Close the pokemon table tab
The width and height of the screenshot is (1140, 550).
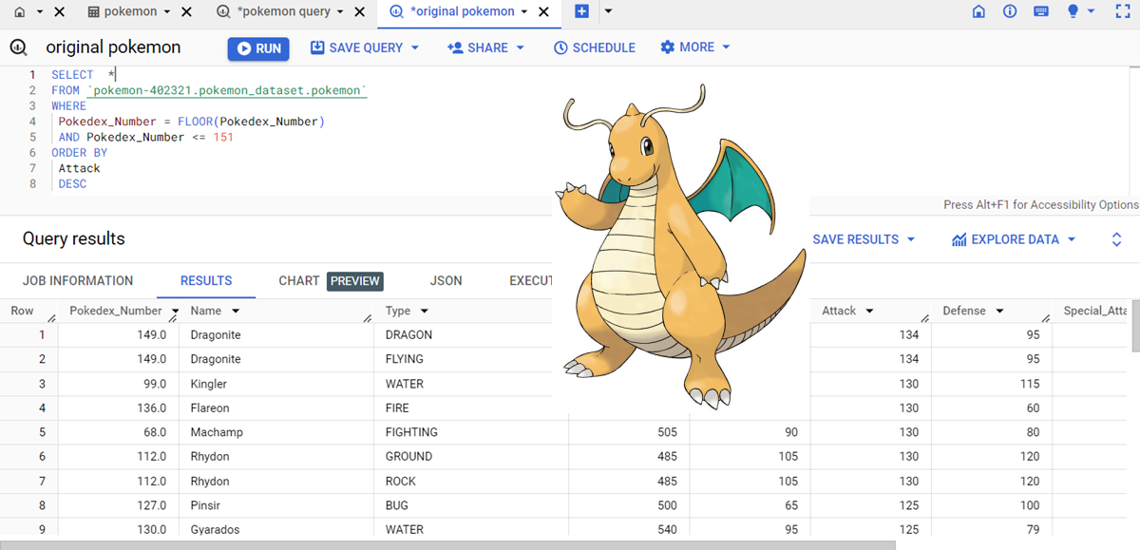[x=186, y=12]
